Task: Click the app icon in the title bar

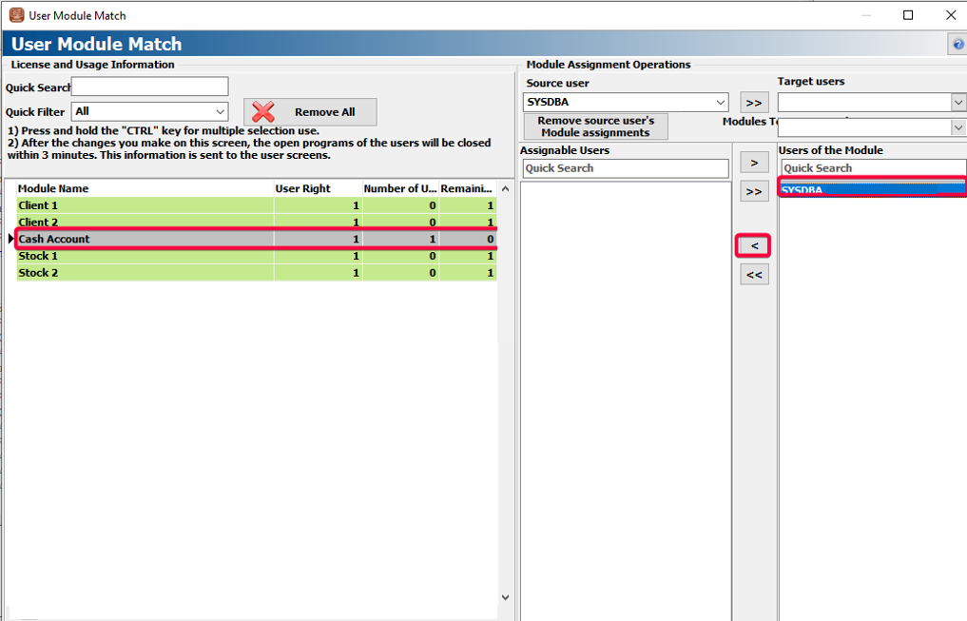Action: tap(16, 15)
